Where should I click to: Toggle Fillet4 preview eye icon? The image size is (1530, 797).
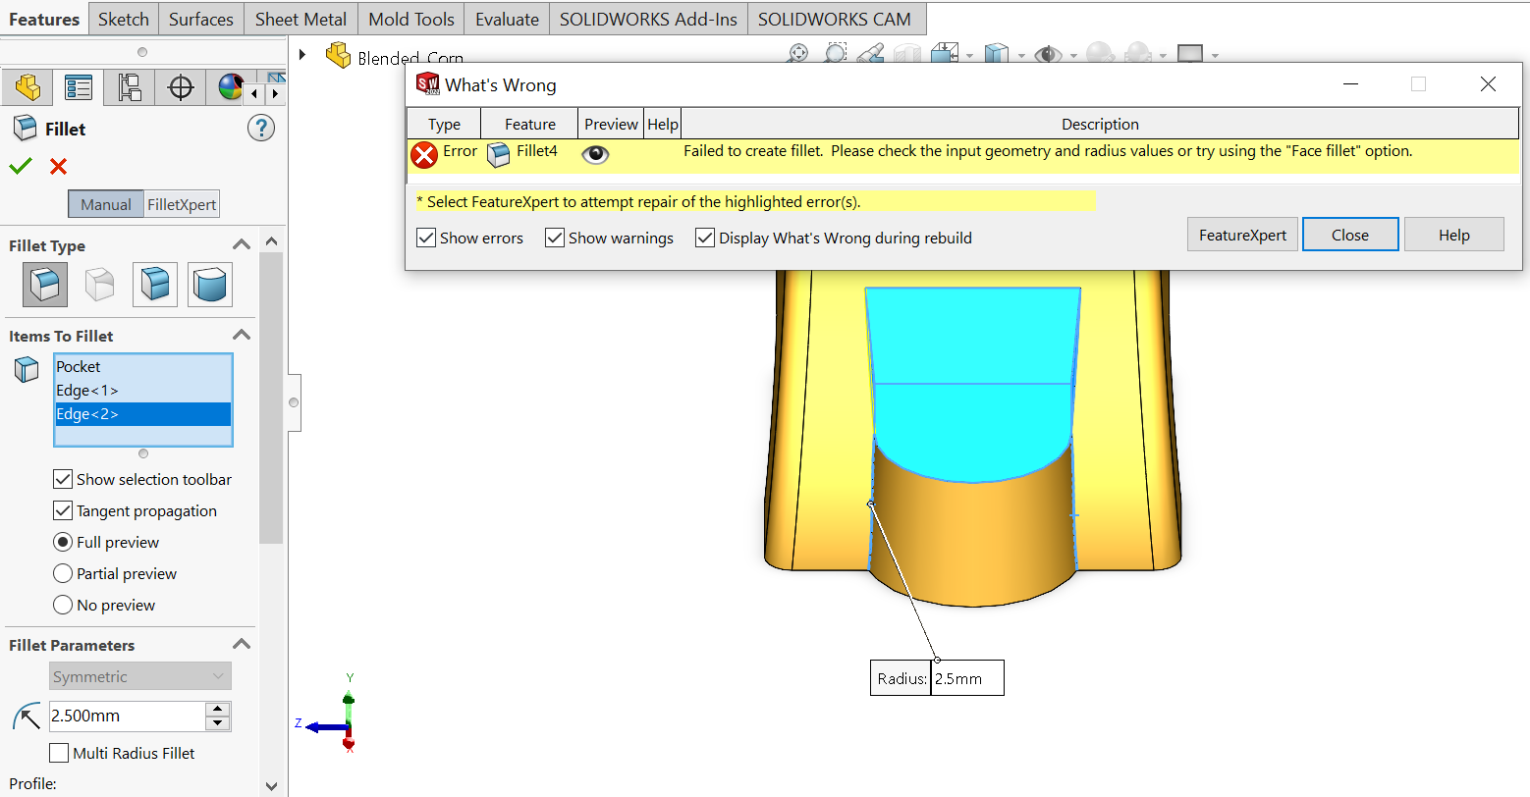(595, 154)
